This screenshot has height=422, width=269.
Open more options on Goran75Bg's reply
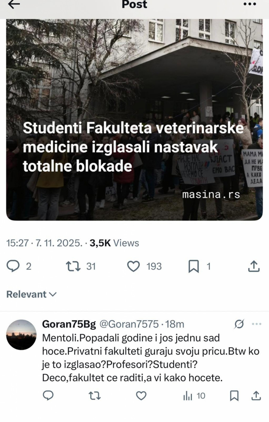[x=257, y=324]
